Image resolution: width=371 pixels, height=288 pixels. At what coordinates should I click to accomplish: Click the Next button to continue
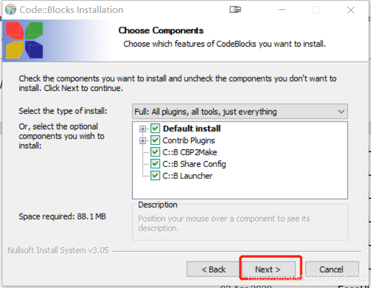[268, 269]
